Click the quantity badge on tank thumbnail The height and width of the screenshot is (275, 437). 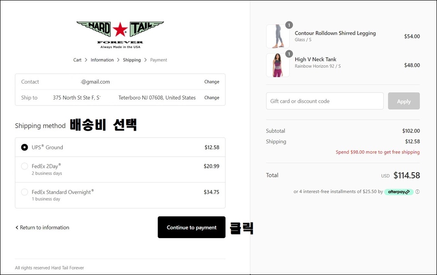pos(289,54)
